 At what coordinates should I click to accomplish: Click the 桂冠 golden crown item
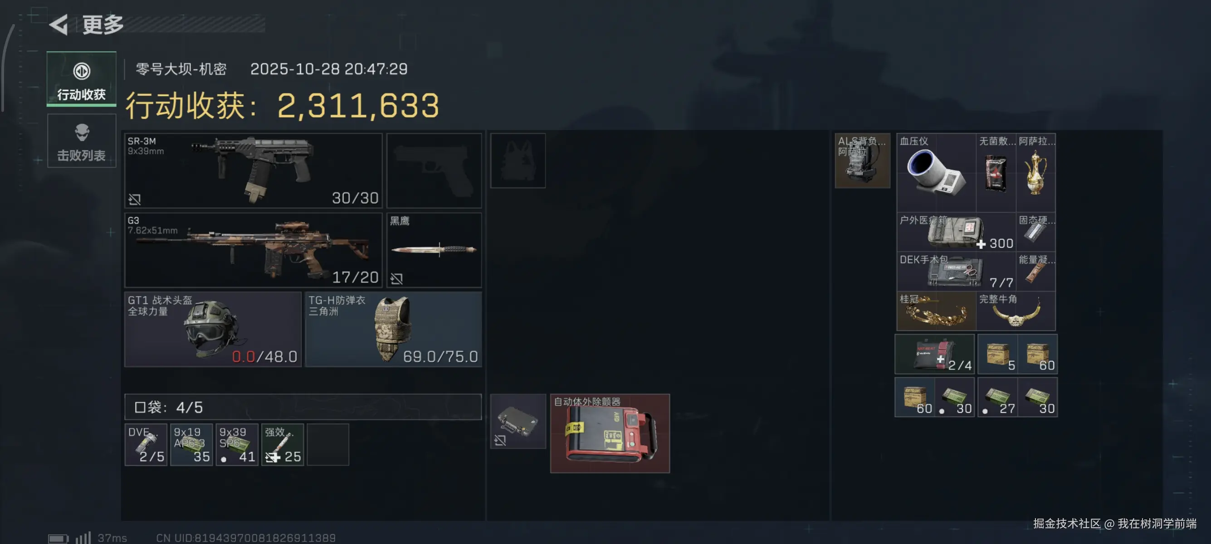(936, 311)
